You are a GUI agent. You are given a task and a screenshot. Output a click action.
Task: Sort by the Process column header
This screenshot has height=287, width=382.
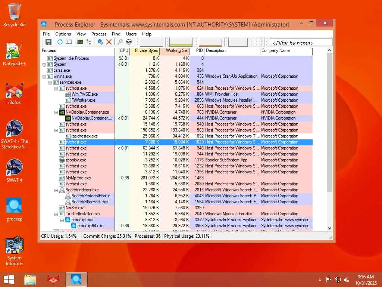pos(78,50)
